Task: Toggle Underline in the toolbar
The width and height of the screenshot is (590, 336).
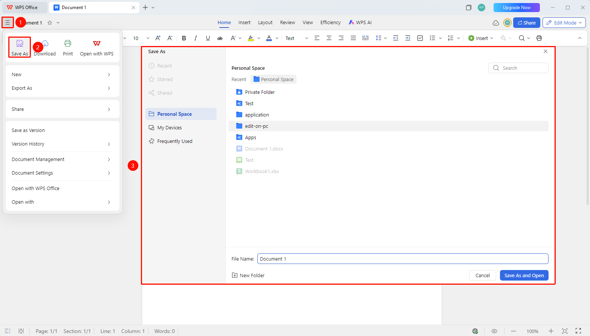Action: pyautogui.click(x=208, y=38)
